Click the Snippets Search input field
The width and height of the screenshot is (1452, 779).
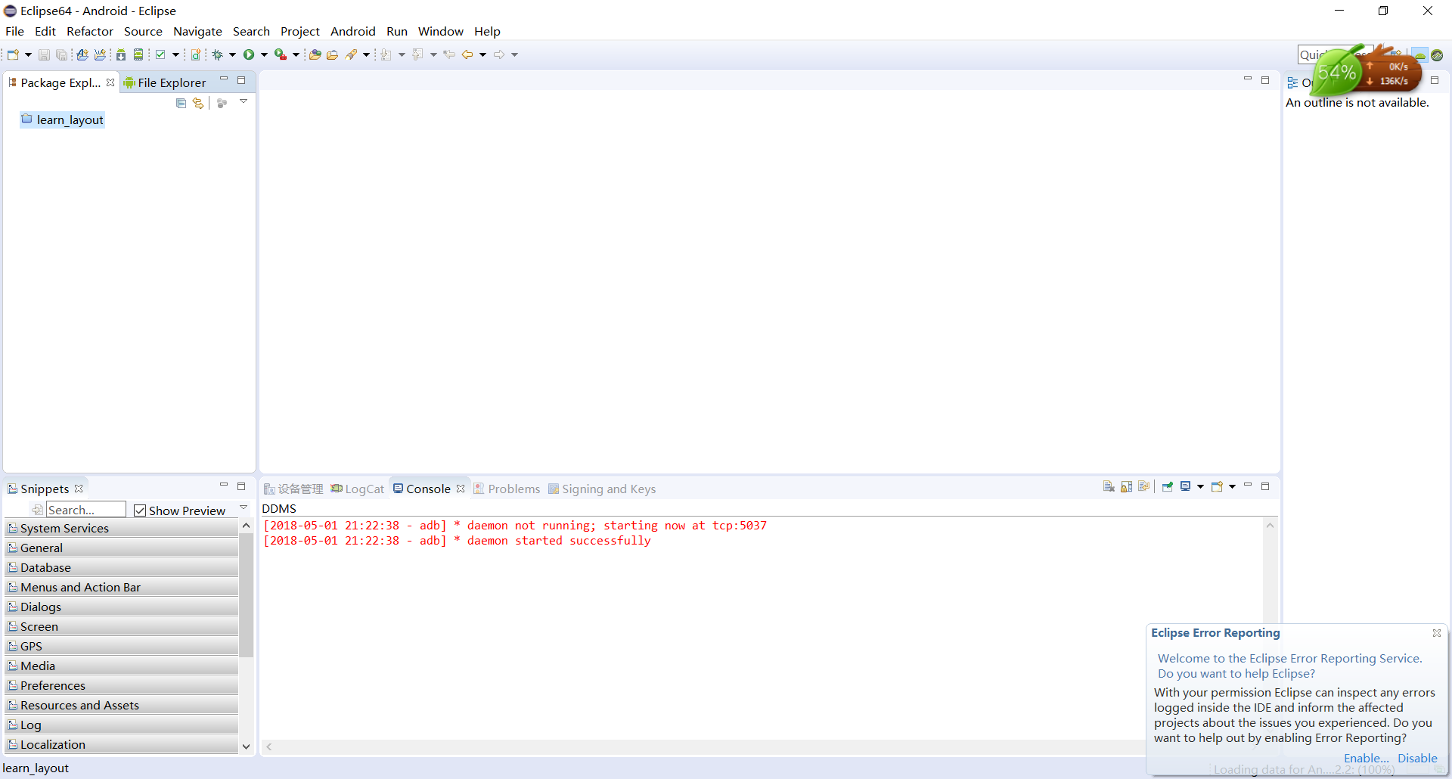(x=86, y=510)
